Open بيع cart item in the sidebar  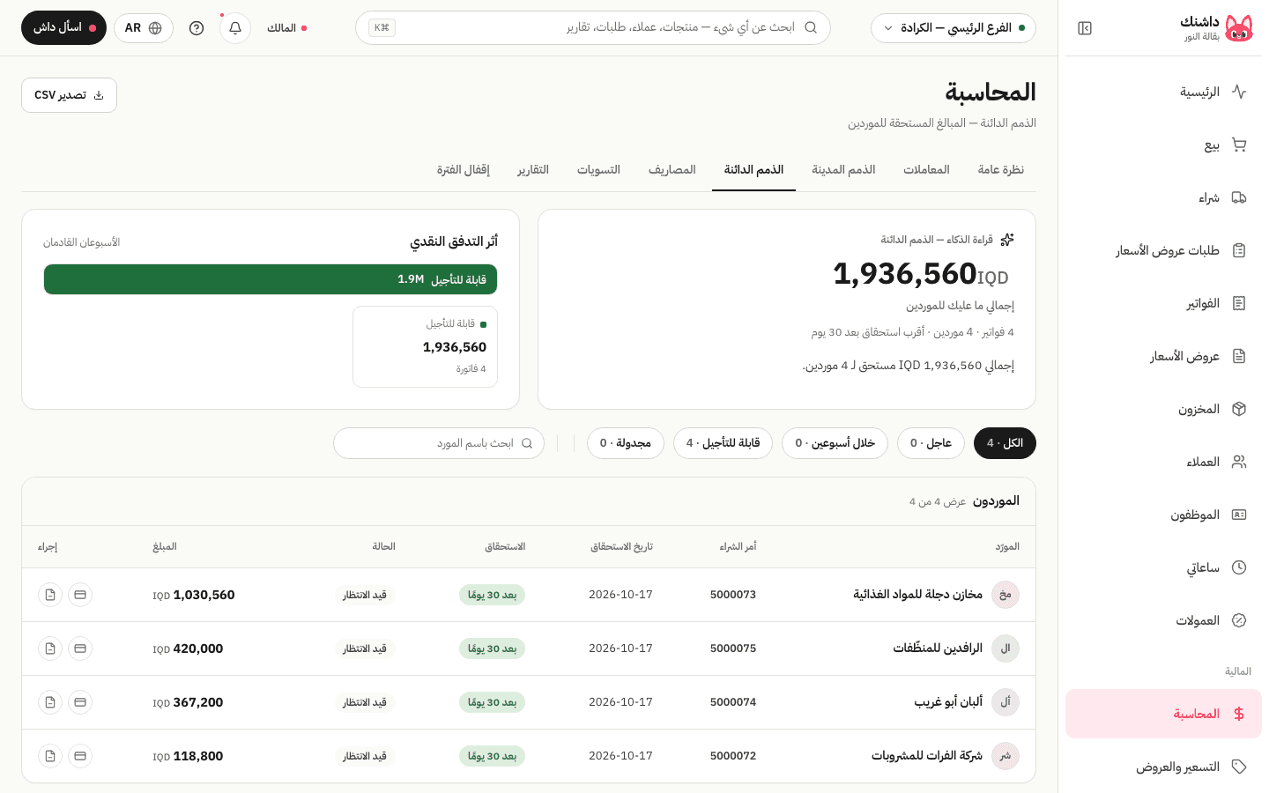click(1163, 145)
